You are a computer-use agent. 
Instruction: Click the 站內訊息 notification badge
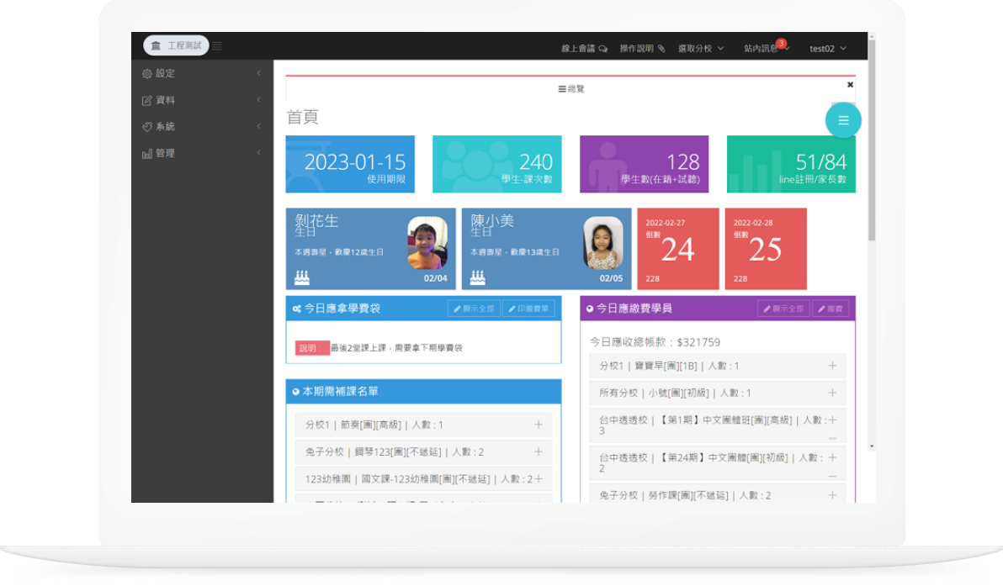pyautogui.click(x=781, y=44)
